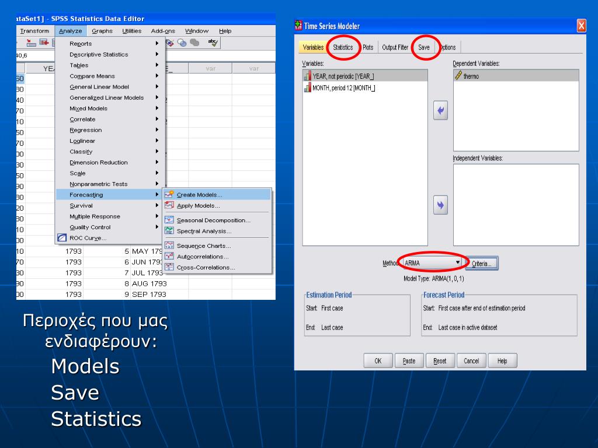Open the Help menu in SPSS
598x448 pixels.
[x=225, y=31]
